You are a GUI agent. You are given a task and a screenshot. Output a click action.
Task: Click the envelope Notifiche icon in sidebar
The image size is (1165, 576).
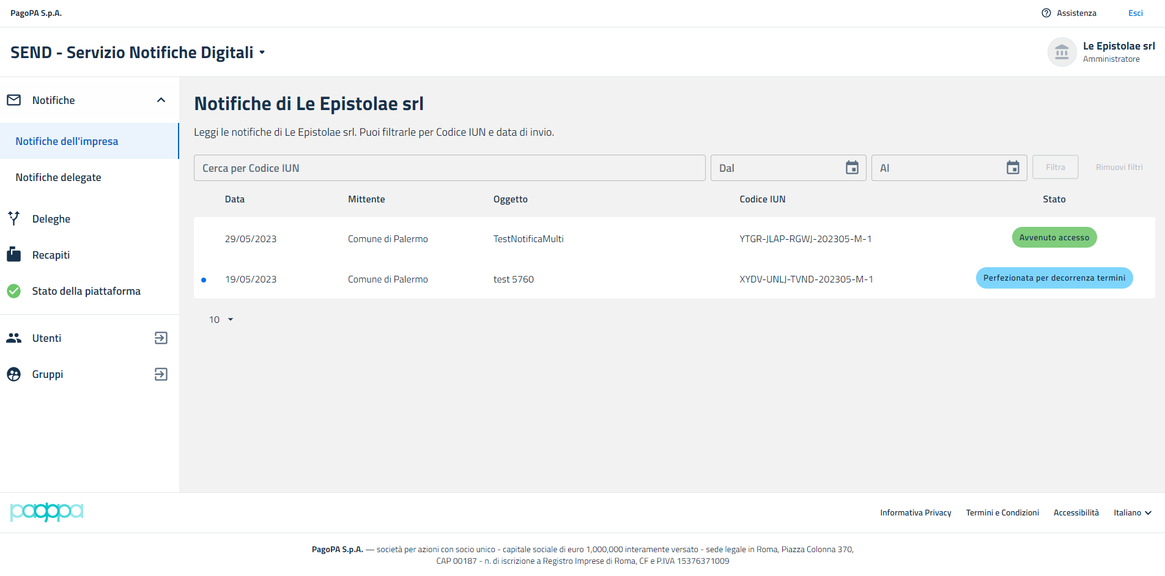tap(13, 100)
